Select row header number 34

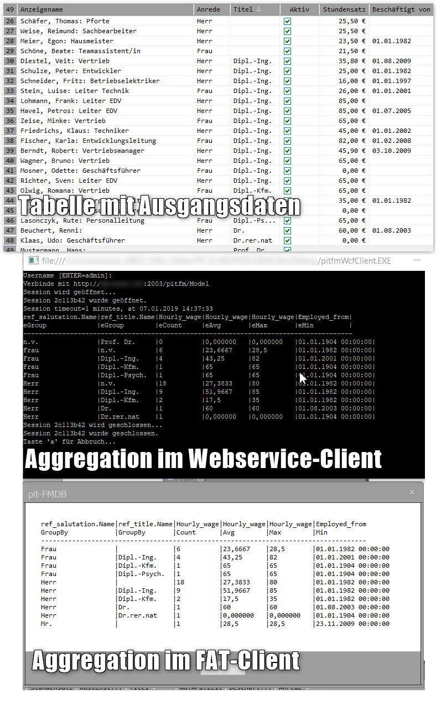click(10, 101)
